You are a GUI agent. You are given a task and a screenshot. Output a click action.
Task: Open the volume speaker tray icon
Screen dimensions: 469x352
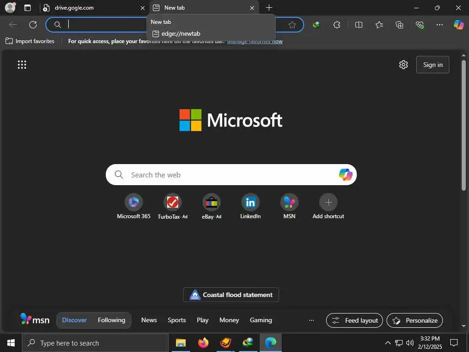(x=410, y=343)
